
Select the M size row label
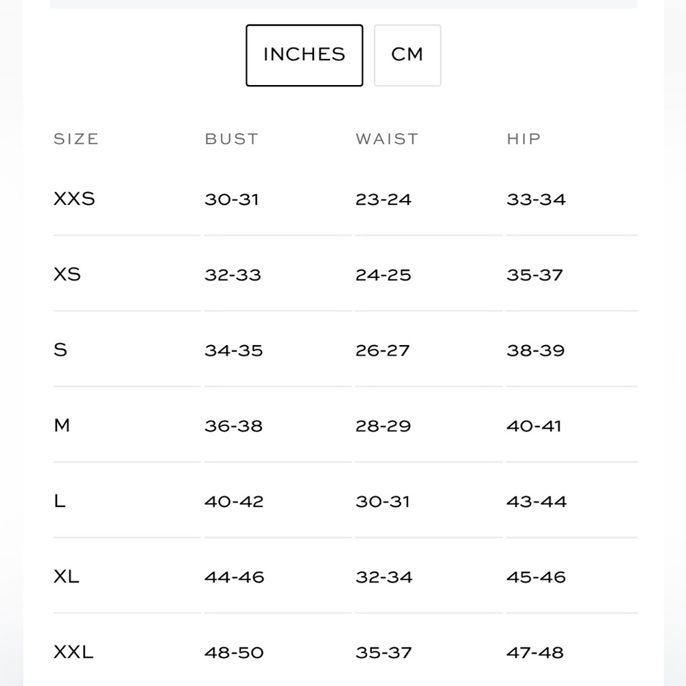tap(62, 425)
